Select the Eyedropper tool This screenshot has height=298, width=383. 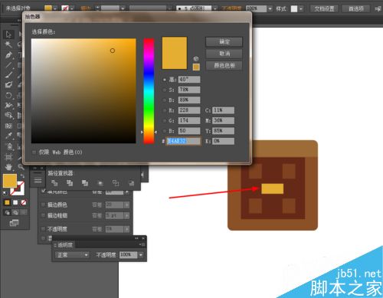(x=8, y=136)
